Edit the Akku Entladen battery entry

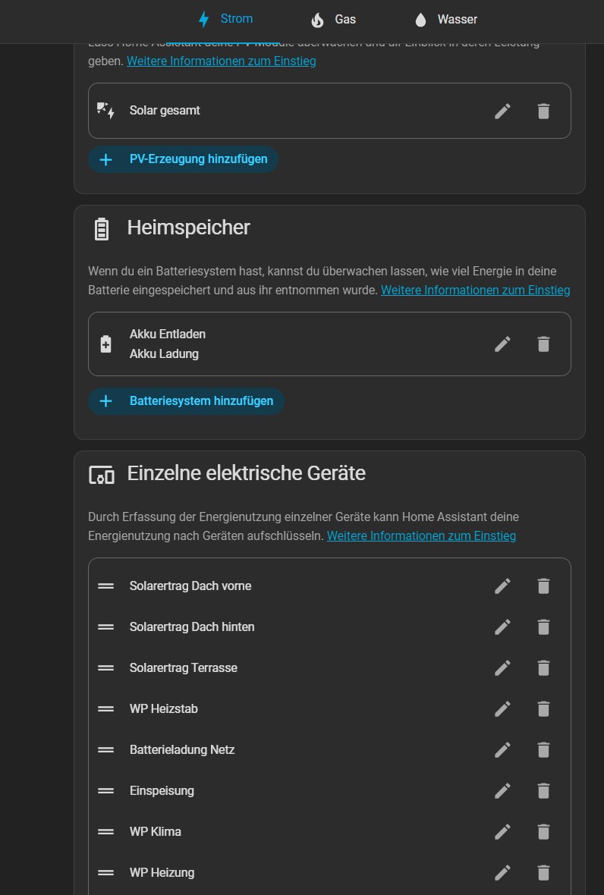coord(502,344)
